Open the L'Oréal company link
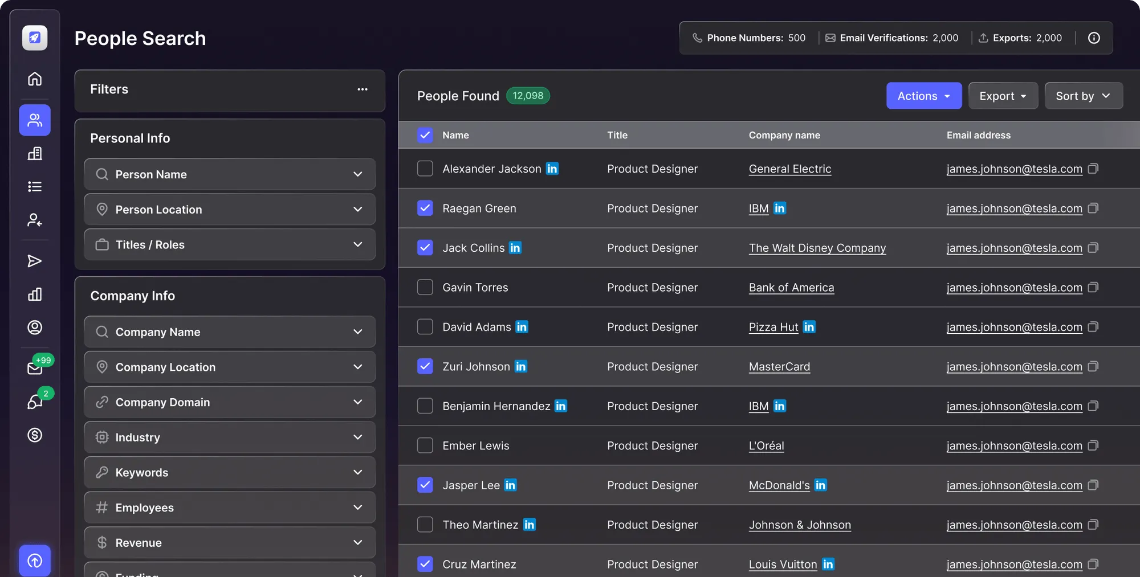The image size is (1140, 577). (x=767, y=445)
